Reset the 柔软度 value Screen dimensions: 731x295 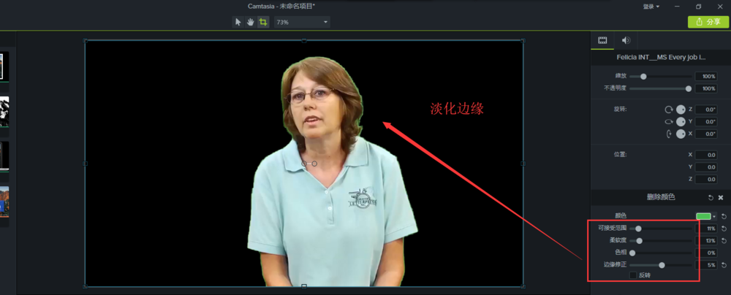coord(724,241)
